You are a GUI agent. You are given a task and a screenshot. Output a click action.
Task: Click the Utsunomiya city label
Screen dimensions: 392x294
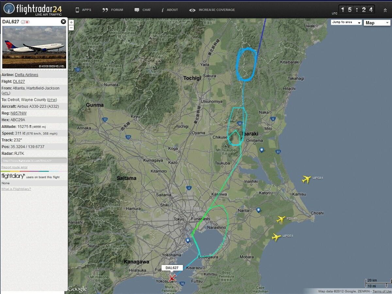click(211, 101)
